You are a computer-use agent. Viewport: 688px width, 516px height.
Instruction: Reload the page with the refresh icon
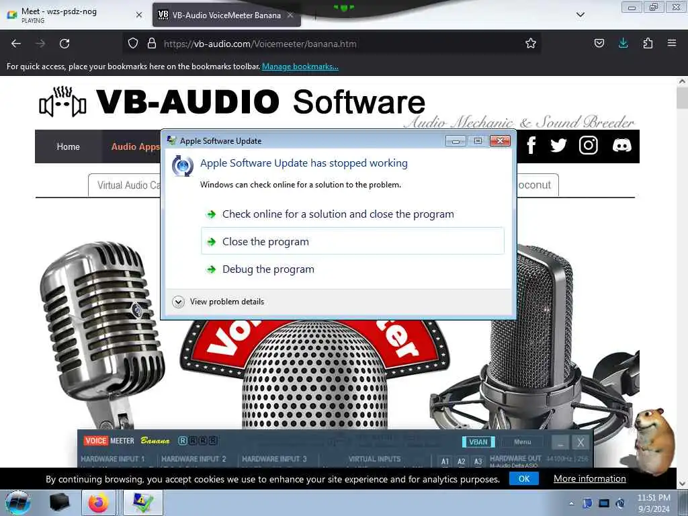64,44
